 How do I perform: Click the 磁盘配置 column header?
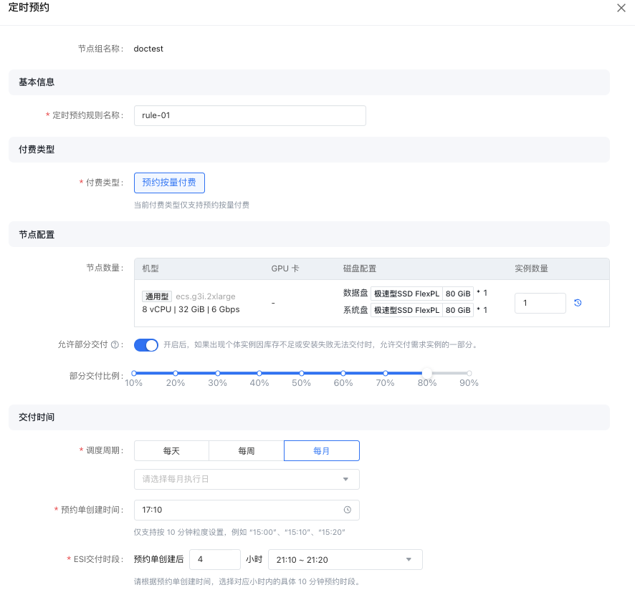click(360, 268)
